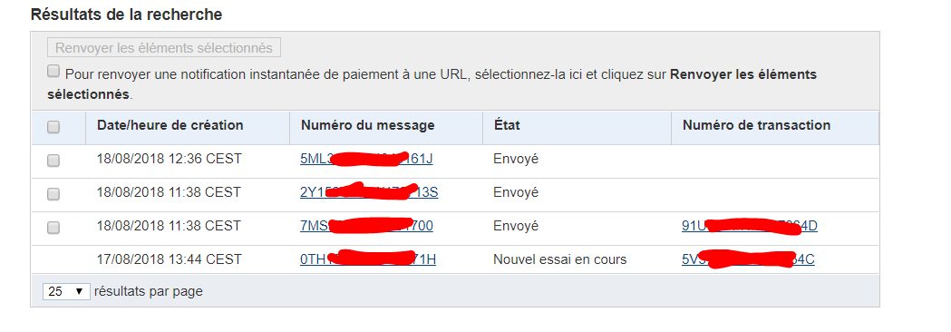Select checkbox for message starting 2Y15
This screenshot has width=951, height=332.
point(53,193)
